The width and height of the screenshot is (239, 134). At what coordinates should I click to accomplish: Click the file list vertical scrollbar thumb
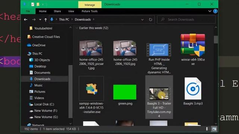click(216, 39)
